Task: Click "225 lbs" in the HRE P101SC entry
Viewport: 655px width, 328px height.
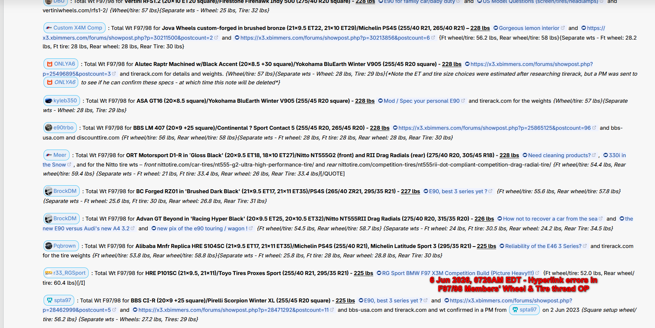Action: 364,273
